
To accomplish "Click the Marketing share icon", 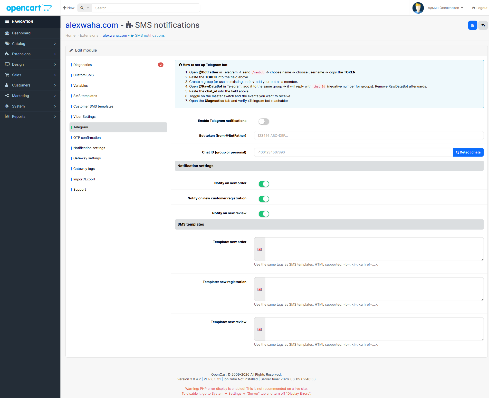I will 7,96.
